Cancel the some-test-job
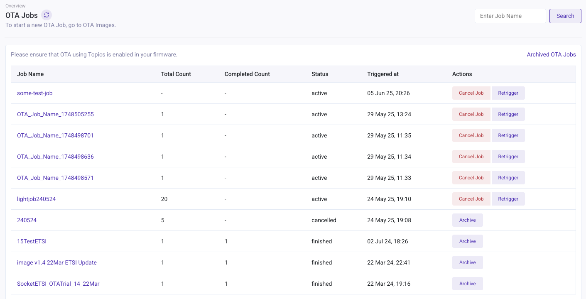Screen dimensions: 586x299 (x=471, y=93)
